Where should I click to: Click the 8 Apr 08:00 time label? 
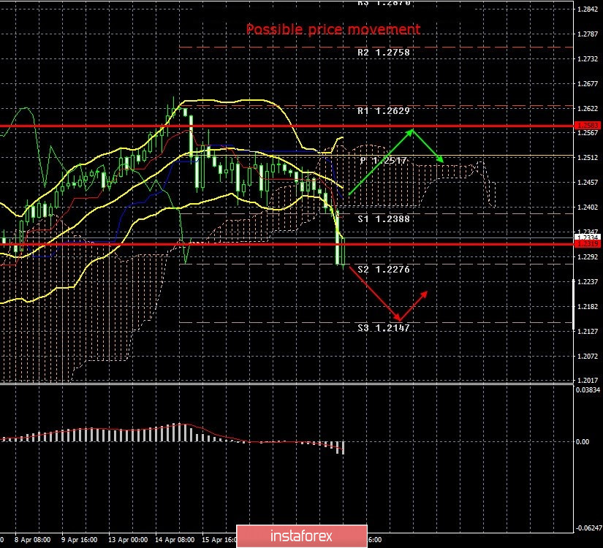[x=33, y=539]
